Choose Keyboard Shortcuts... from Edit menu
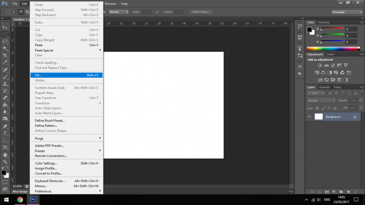This screenshot has width=365, height=205. pyautogui.click(x=67, y=181)
